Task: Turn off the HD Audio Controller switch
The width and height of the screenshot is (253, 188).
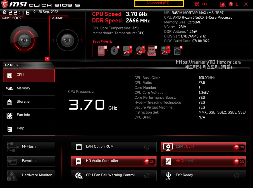Action: click(150, 162)
